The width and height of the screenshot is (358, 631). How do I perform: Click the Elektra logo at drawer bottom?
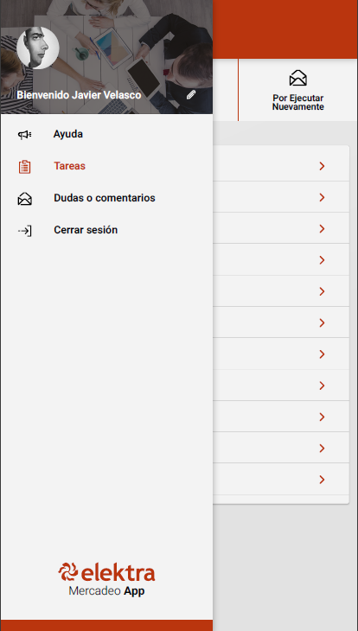tap(106, 572)
